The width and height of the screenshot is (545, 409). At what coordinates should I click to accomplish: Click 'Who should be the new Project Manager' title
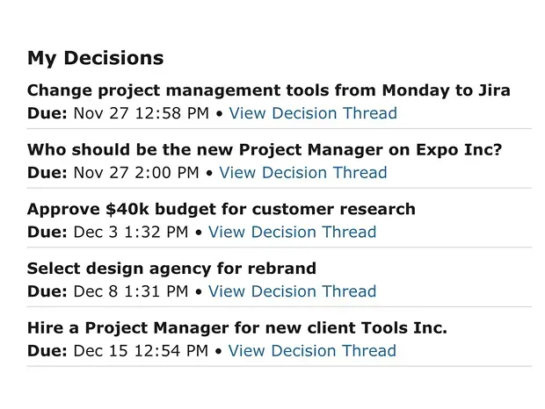point(265,150)
